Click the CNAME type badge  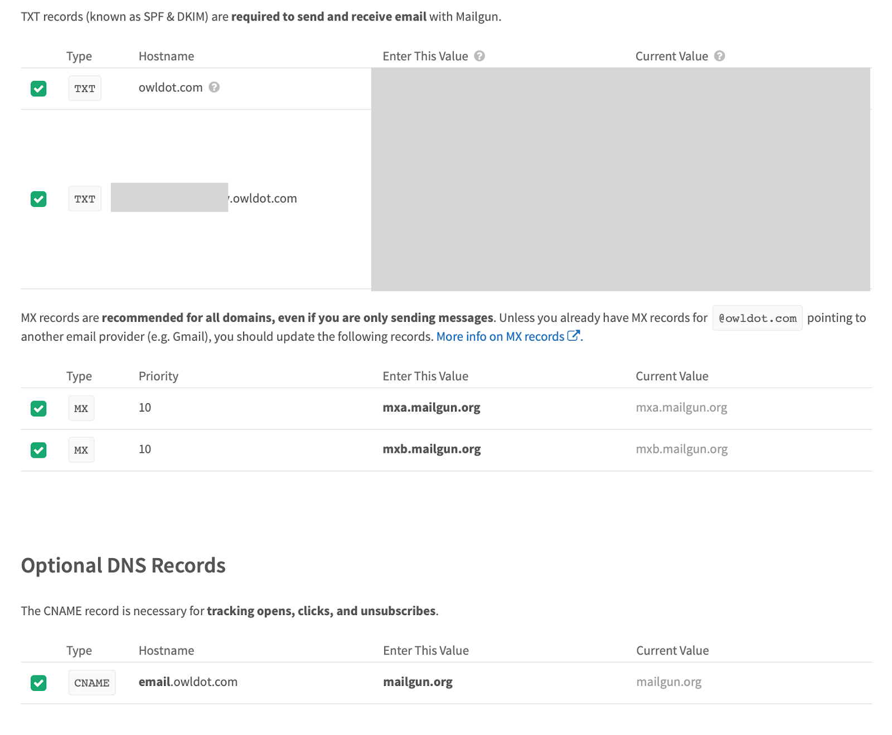(x=92, y=683)
